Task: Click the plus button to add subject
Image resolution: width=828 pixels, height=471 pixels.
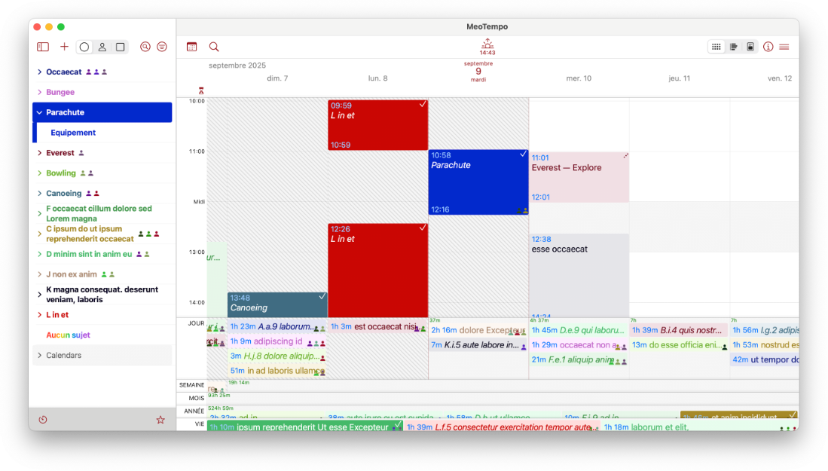Action: coord(64,47)
